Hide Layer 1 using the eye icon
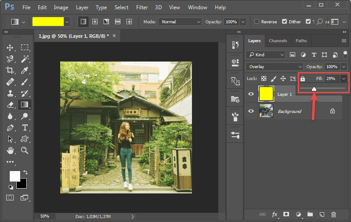Viewport: 351px width, 222px height. coord(251,94)
